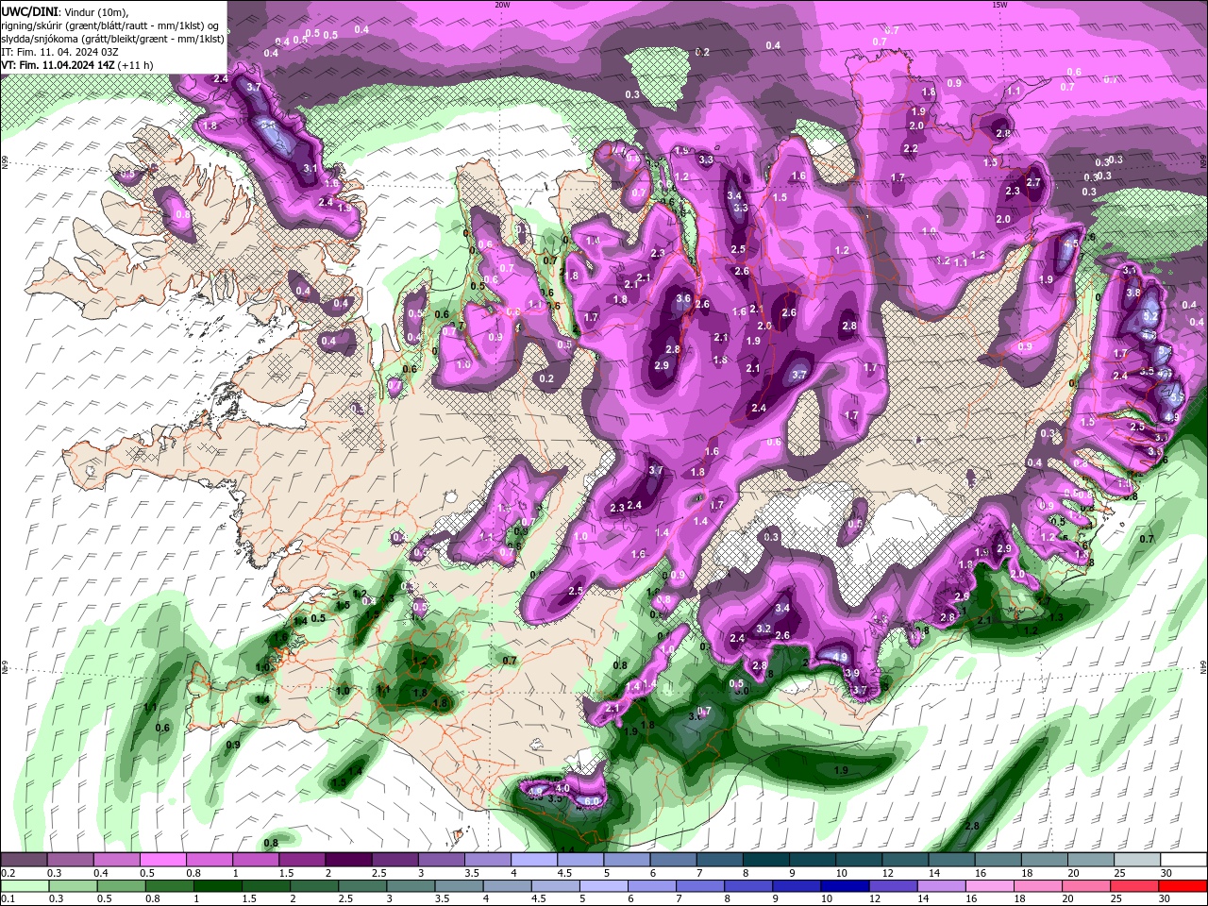Click the '0.2' label on the upper legend row
This screenshot has height=906, width=1208.
(x=8, y=873)
